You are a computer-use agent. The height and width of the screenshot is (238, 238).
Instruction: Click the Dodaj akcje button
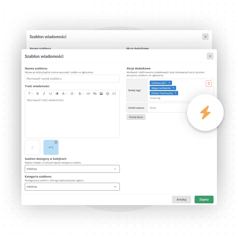(x=136, y=117)
